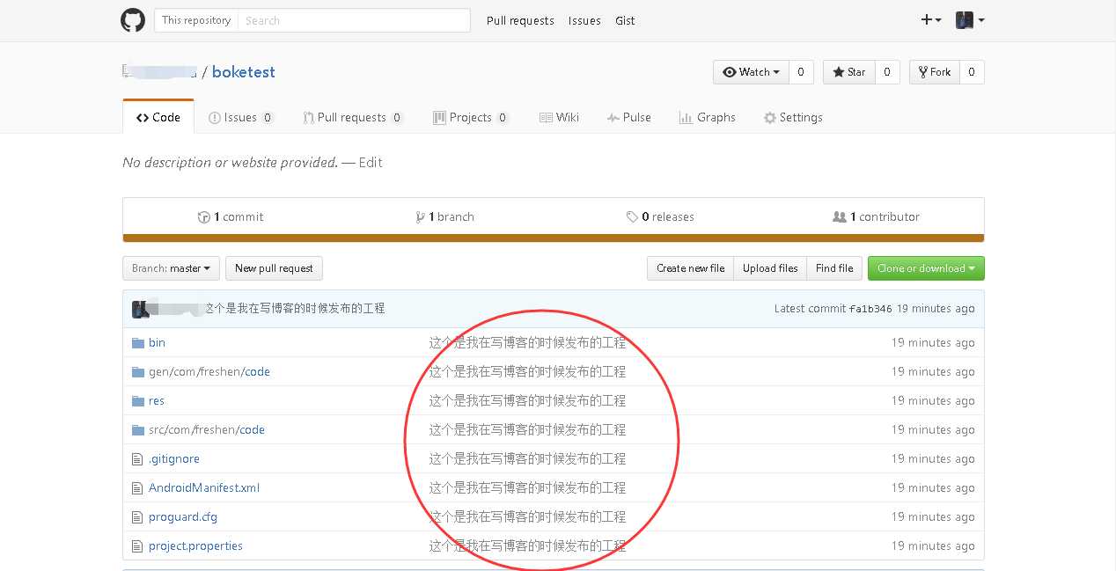The width and height of the screenshot is (1116, 571).
Task: Open the Clone or download dropdown
Action: [926, 268]
